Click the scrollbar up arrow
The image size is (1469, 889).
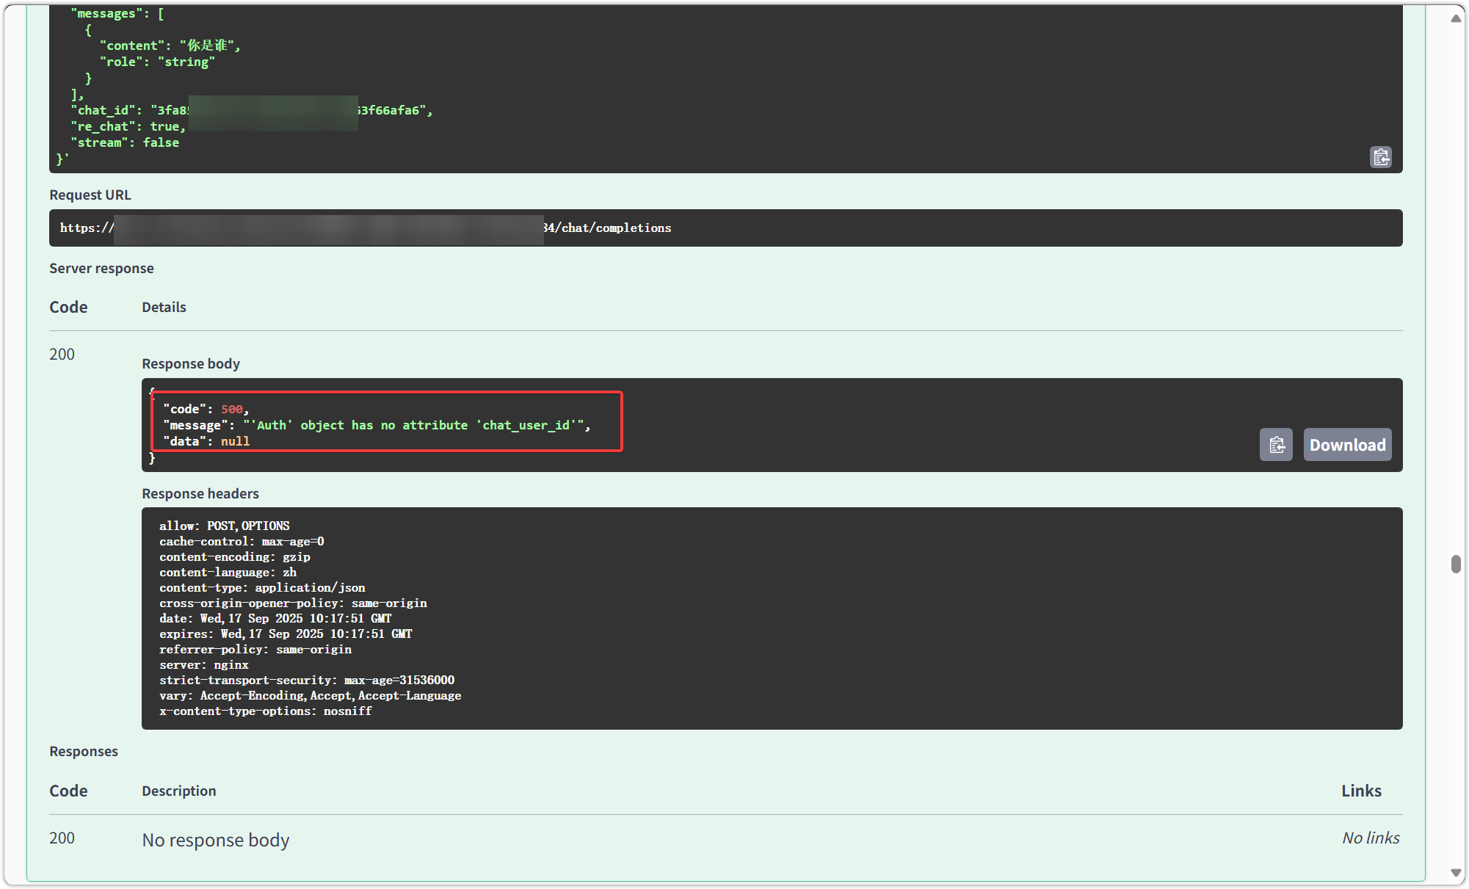[x=1456, y=18]
